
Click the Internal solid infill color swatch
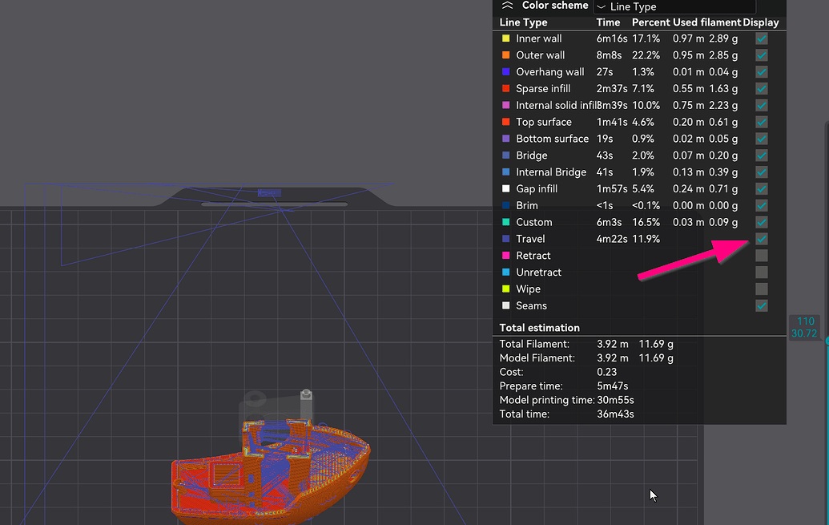coord(506,105)
